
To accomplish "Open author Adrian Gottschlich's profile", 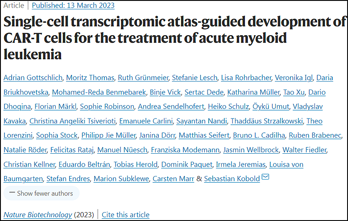I will 33,78.
